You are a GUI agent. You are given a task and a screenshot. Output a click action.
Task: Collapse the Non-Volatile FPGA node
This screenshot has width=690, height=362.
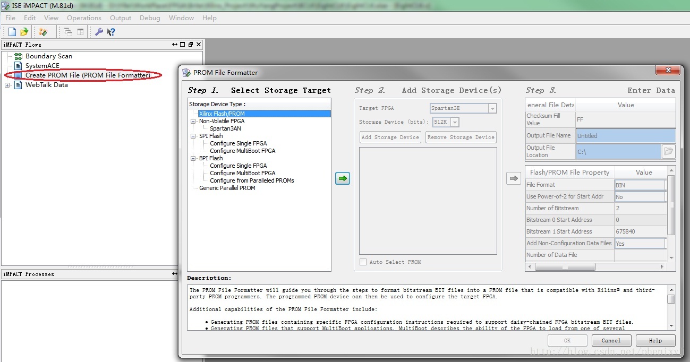194,121
